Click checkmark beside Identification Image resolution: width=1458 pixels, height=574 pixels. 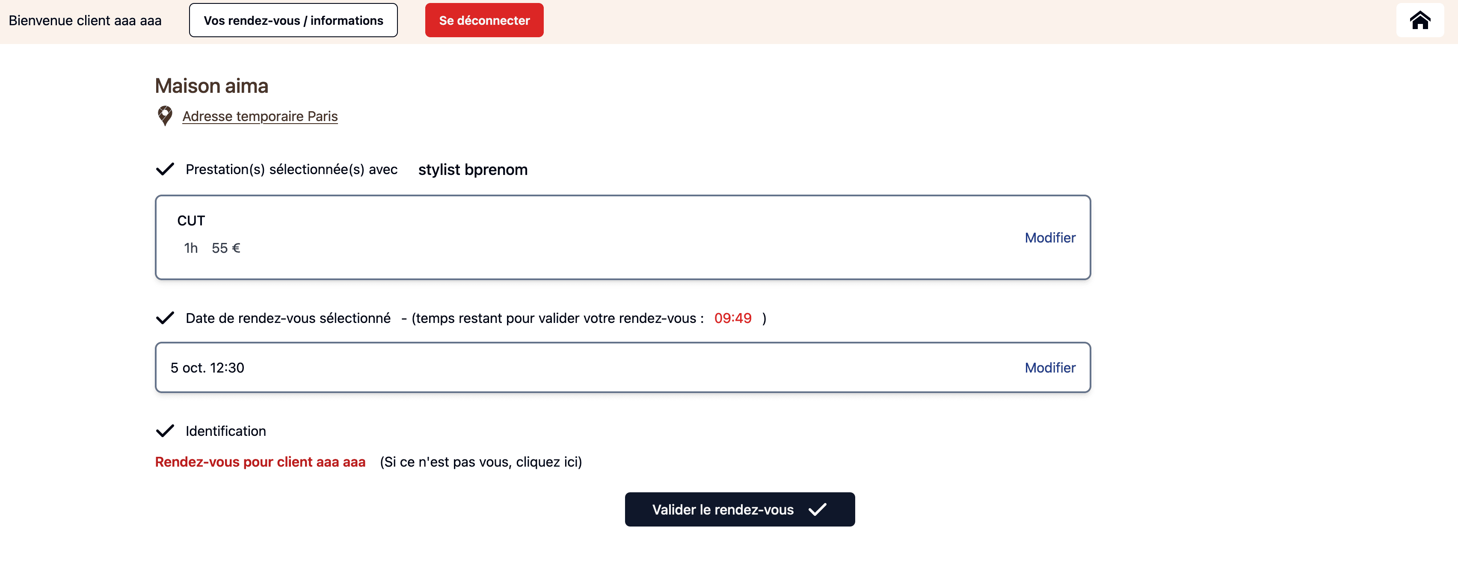165,431
